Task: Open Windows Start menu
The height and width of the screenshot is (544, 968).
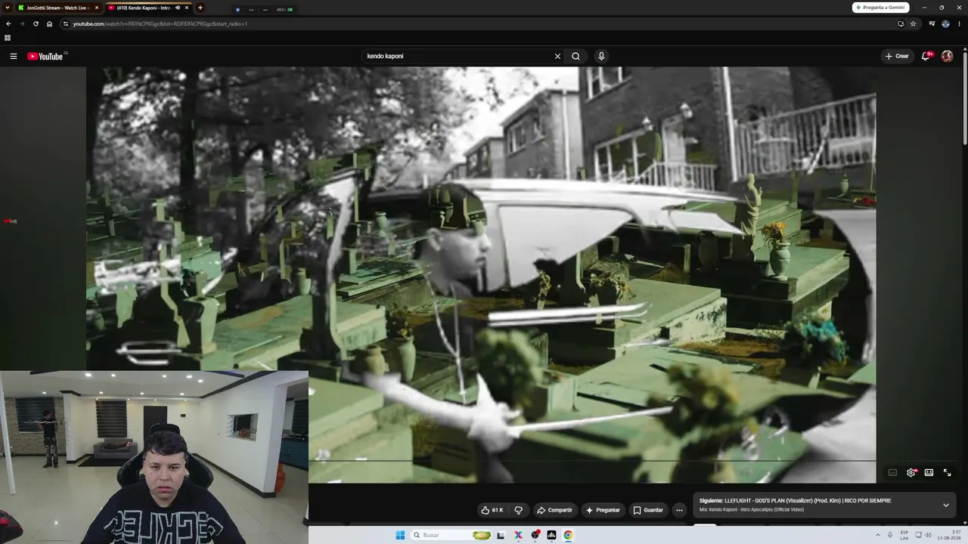Action: (x=400, y=536)
